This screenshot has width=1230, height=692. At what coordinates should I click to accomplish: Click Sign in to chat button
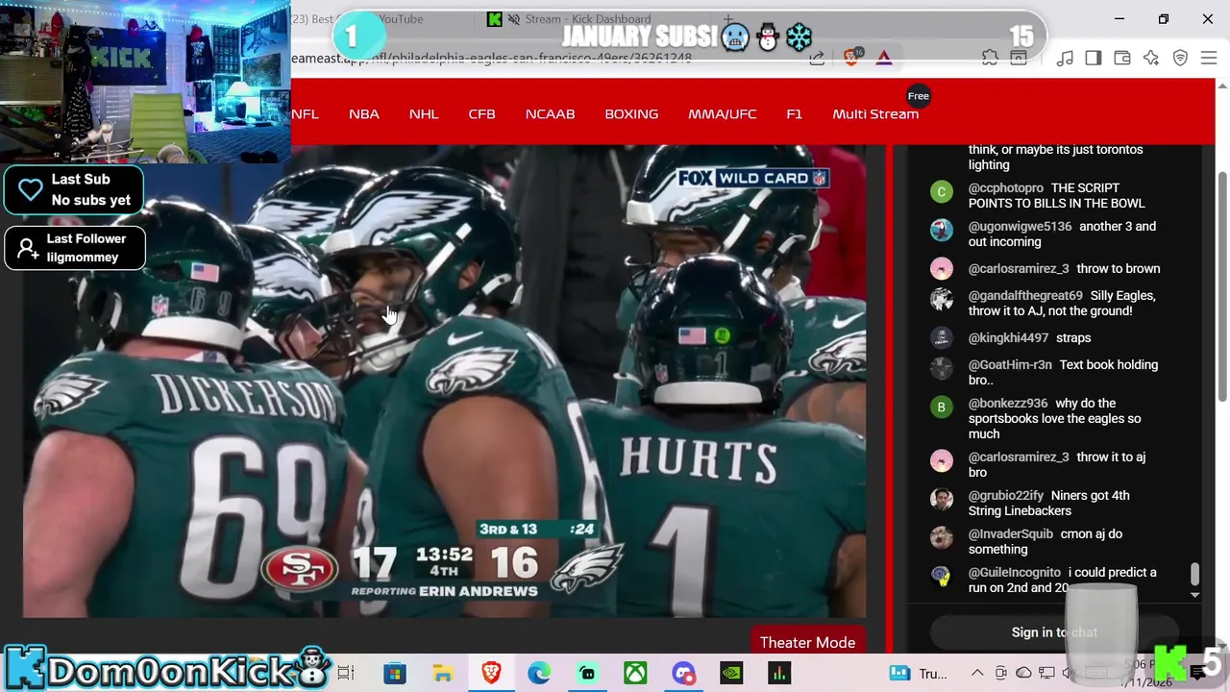coord(1054,632)
